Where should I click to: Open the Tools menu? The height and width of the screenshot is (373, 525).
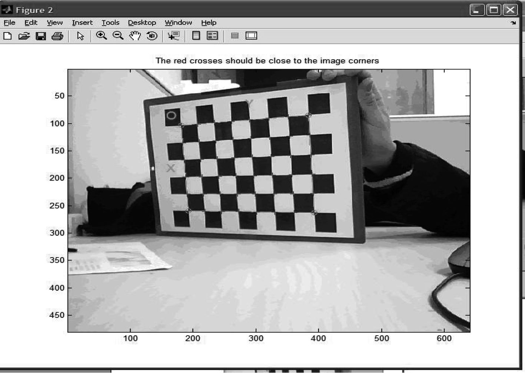110,23
